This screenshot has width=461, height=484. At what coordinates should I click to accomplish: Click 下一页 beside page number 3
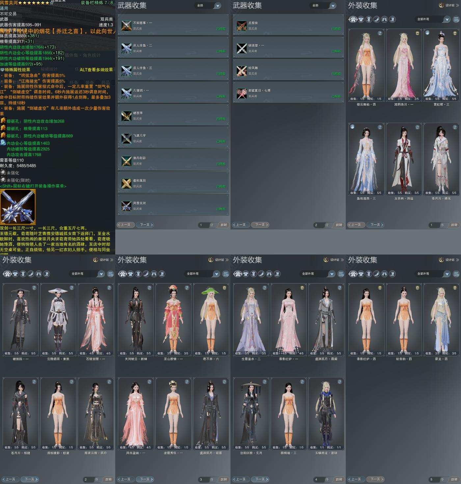[145, 479]
